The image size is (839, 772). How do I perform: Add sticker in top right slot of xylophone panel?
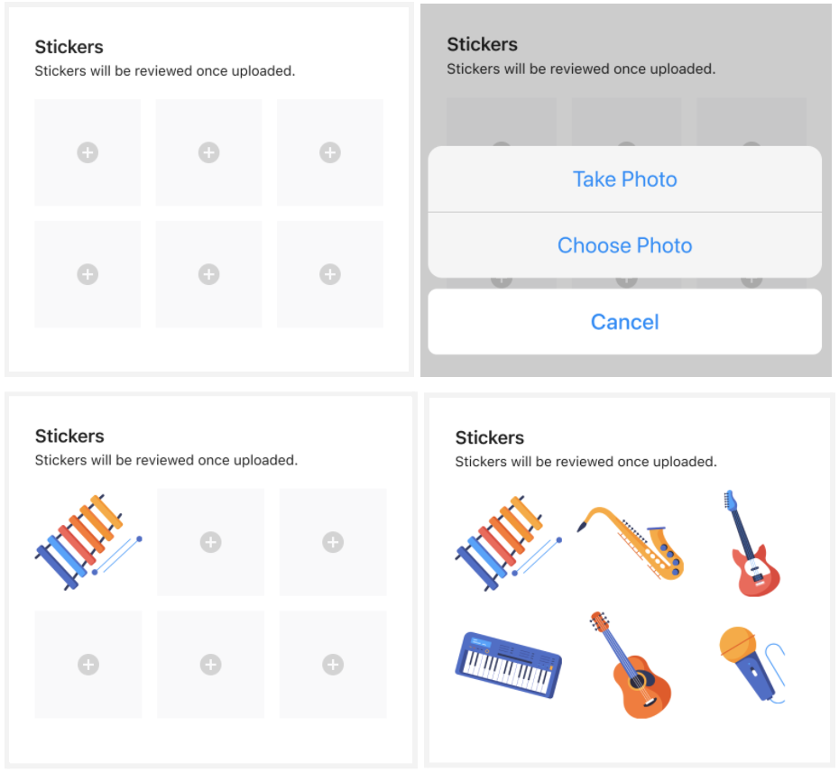pyautogui.click(x=333, y=542)
